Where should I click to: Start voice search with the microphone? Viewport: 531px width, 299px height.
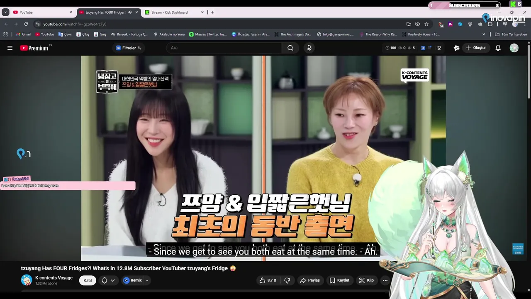click(309, 48)
